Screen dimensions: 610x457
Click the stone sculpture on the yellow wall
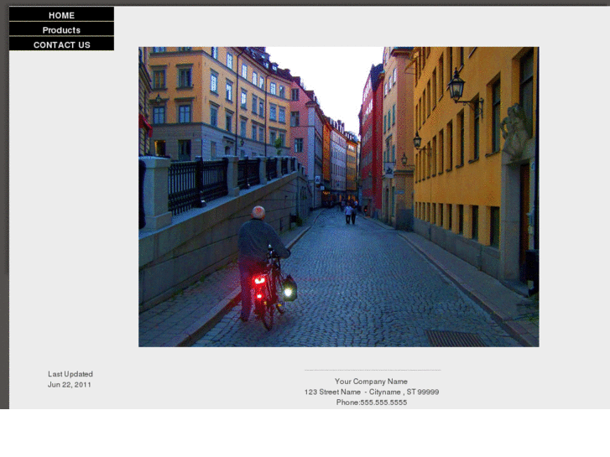click(515, 132)
